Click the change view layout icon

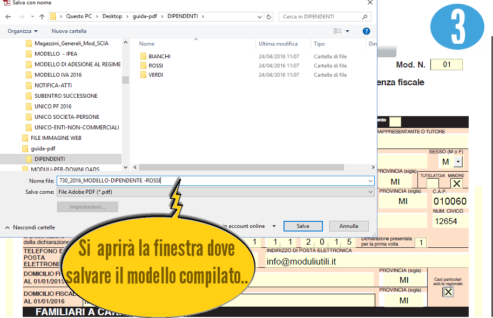pyautogui.click(x=337, y=31)
